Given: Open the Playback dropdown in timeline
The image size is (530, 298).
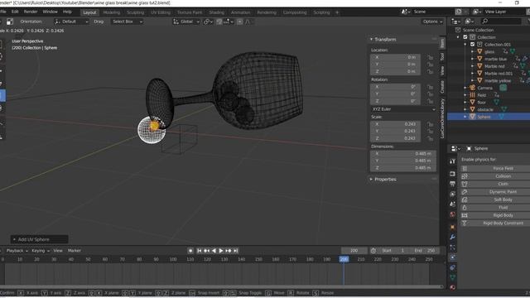Looking at the screenshot, I should (x=17, y=251).
